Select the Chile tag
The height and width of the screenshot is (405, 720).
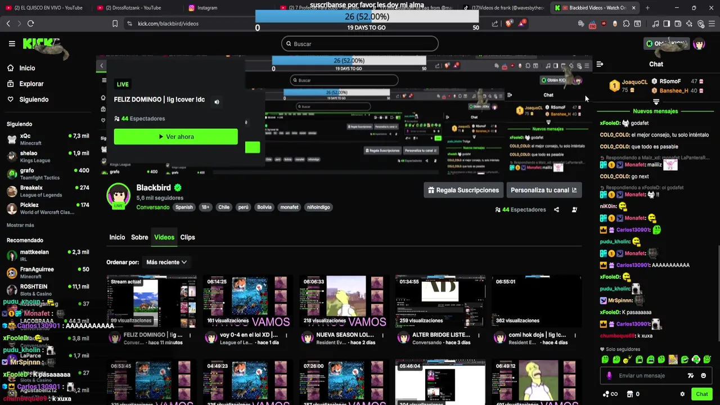pyautogui.click(x=224, y=207)
